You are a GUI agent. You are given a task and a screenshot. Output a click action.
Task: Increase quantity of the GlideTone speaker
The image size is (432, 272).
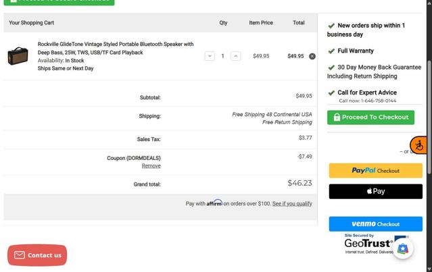click(x=235, y=56)
